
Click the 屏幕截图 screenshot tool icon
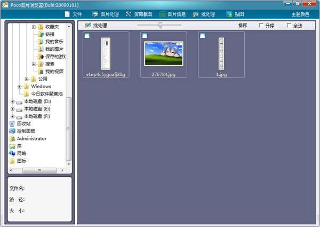[x=129, y=14]
